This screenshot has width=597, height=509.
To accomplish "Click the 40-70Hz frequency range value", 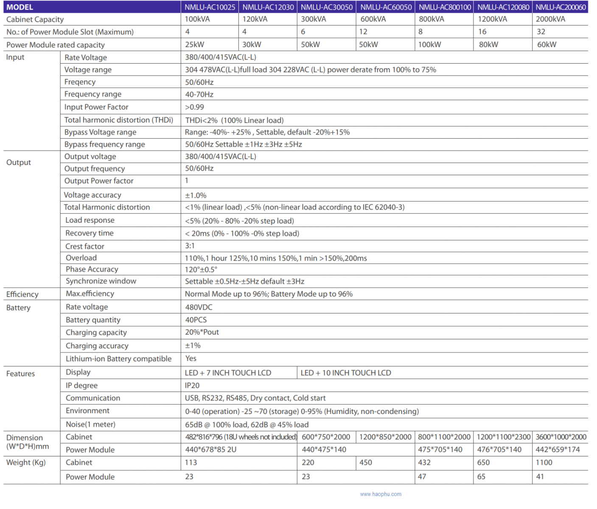I will [199, 95].
